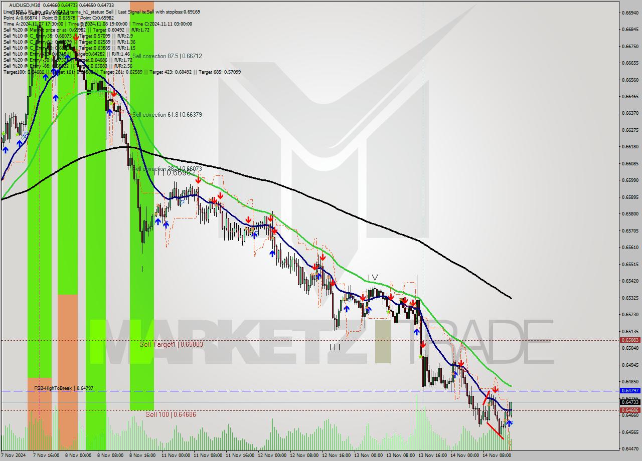This screenshot has width=642, height=461.
Task: Click the 0.65610 price axis value
Action: tap(630, 247)
